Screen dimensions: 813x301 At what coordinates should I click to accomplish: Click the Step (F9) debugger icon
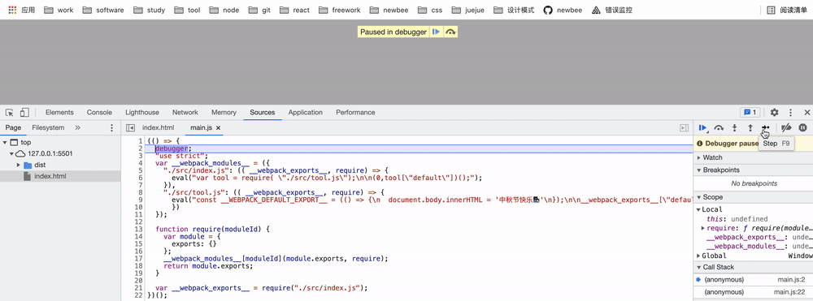point(765,127)
